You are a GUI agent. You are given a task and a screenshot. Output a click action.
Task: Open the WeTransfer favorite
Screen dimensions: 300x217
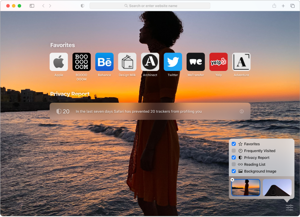click(196, 62)
